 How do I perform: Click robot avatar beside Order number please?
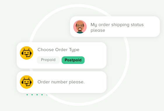click(x=27, y=82)
